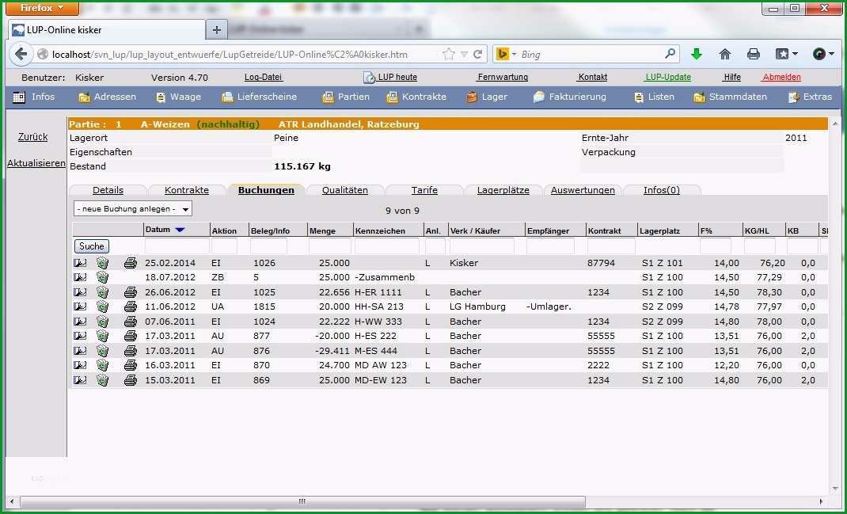Print the booking with Beleg 869
The width and height of the screenshot is (847, 514).
[x=130, y=380]
